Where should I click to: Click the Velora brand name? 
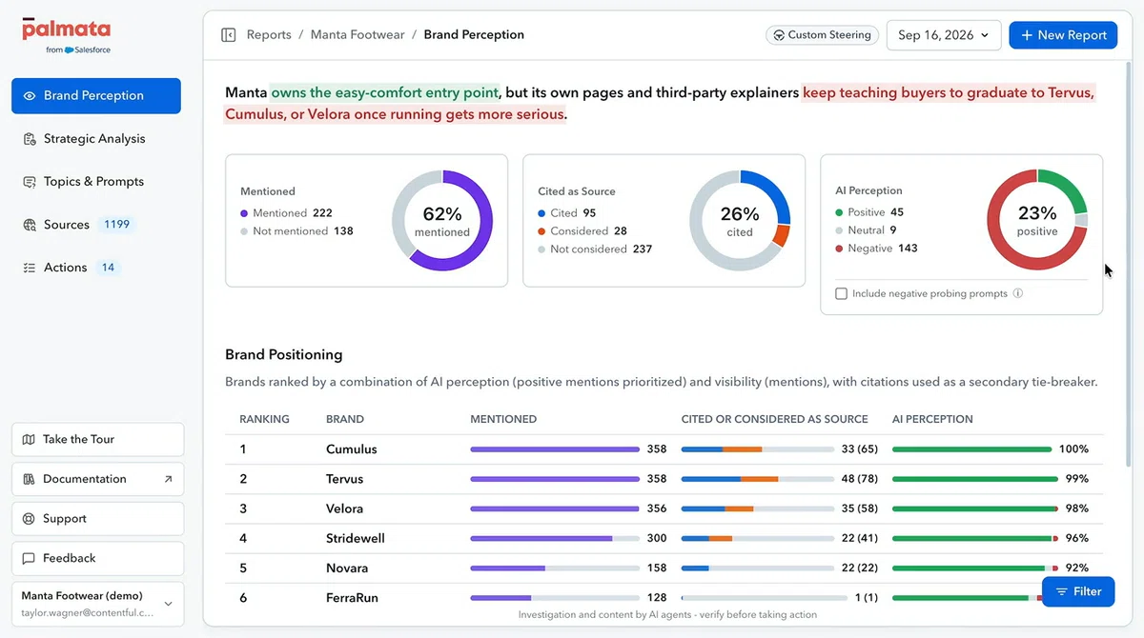coord(344,509)
